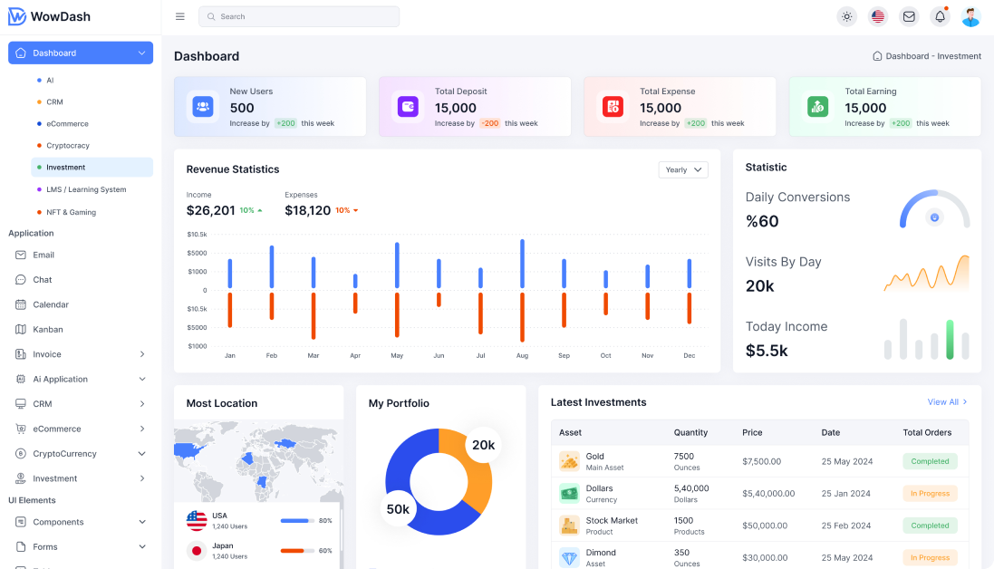Click the hamburger sidebar toggle icon
The image size is (994, 569).
(x=180, y=16)
